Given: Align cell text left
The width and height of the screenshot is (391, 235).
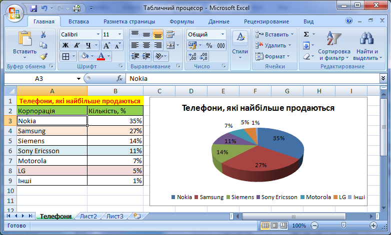Looking at the screenshot, I should (135, 45).
